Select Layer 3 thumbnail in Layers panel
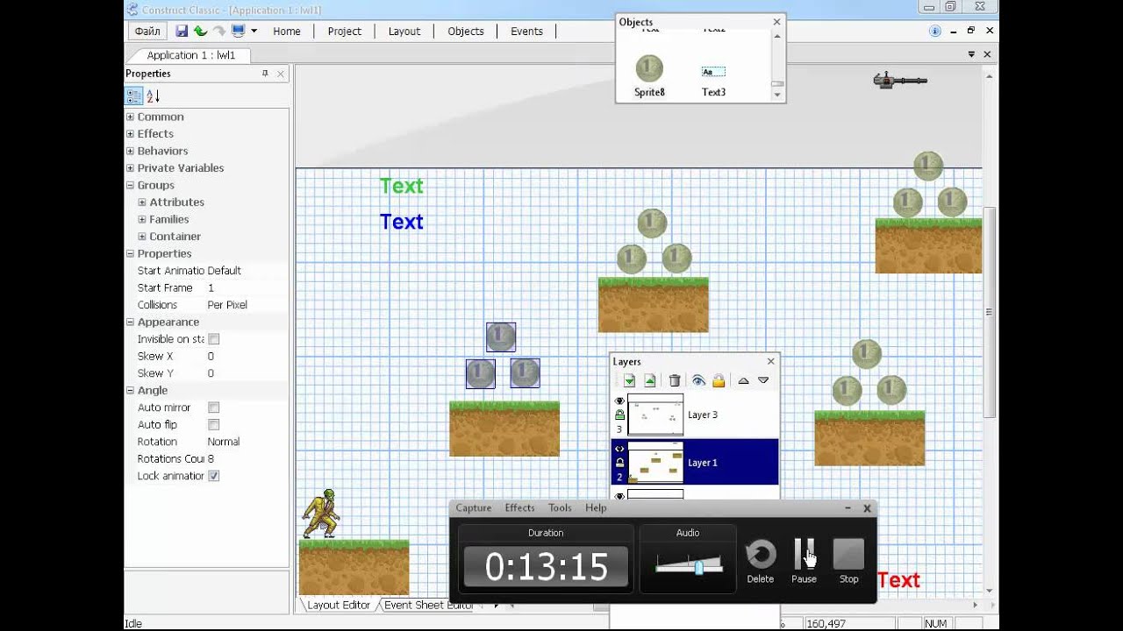 point(655,415)
